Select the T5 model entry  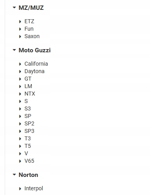point(28,146)
